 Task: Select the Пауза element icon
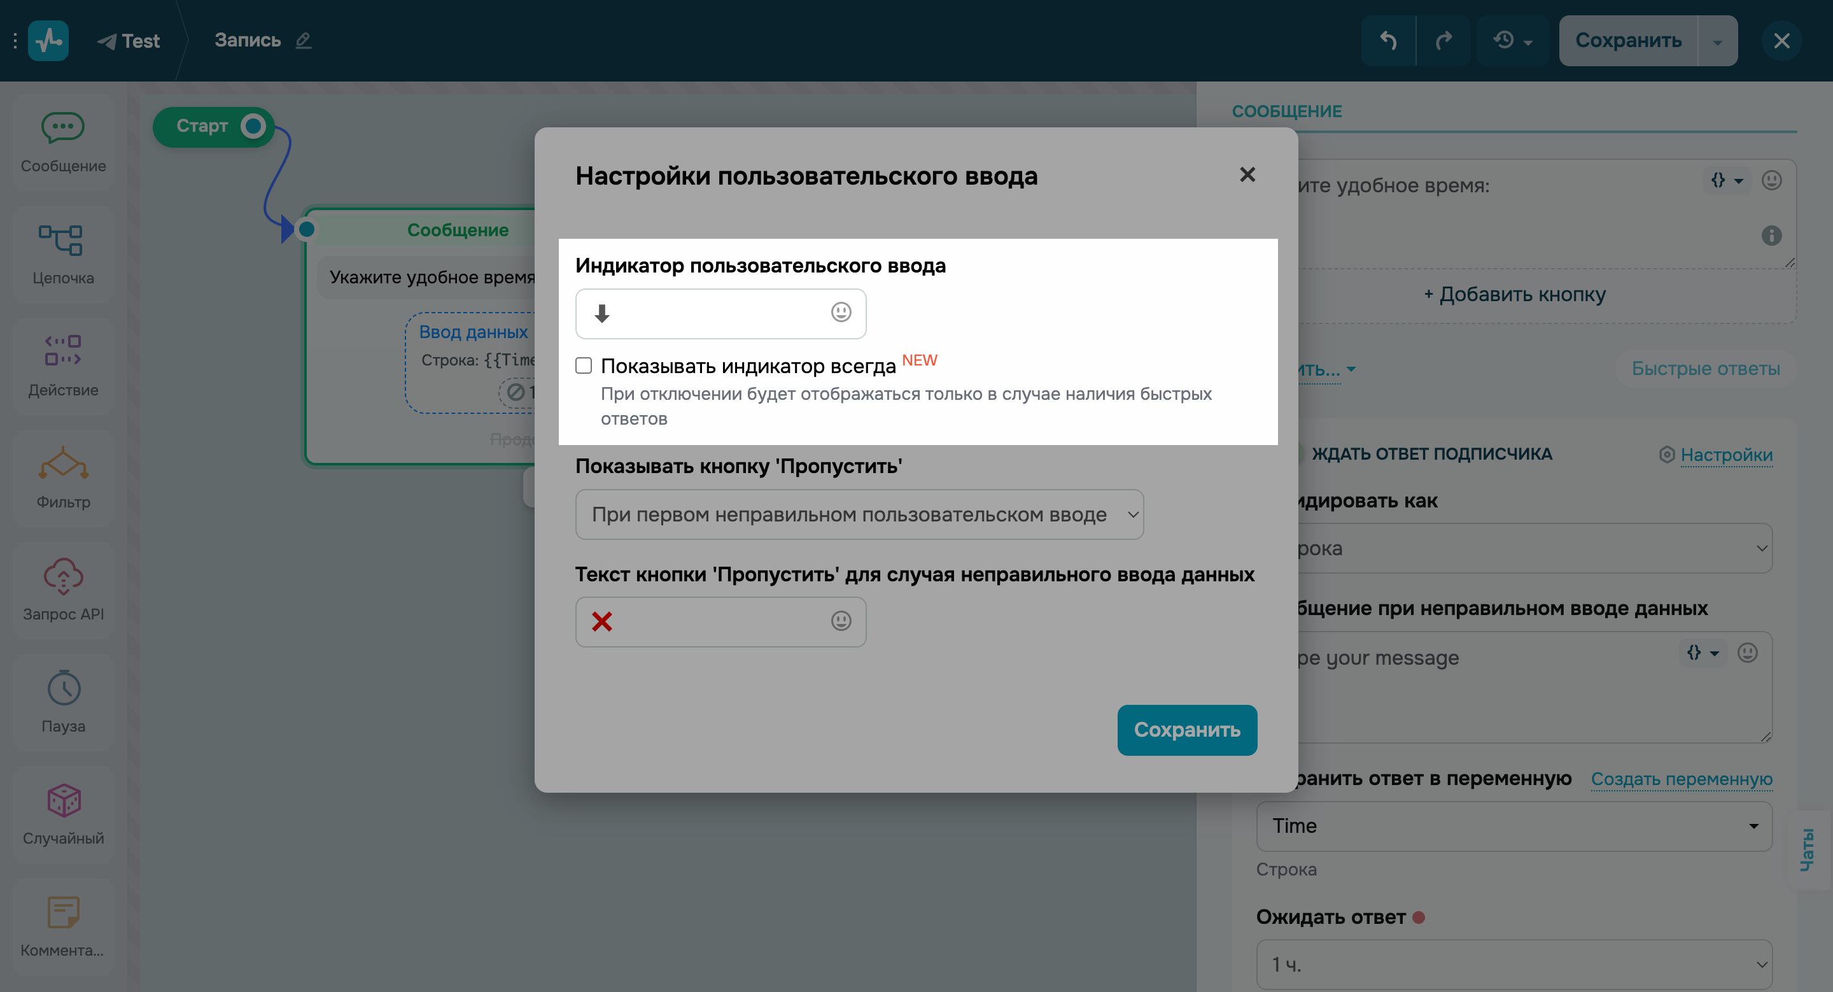[64, 688]
